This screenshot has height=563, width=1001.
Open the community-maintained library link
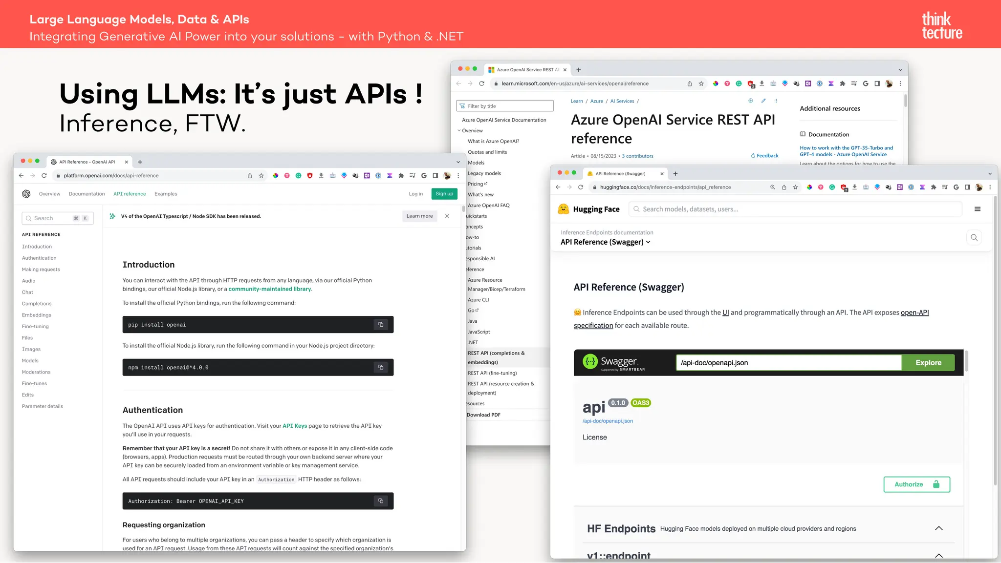270,289
